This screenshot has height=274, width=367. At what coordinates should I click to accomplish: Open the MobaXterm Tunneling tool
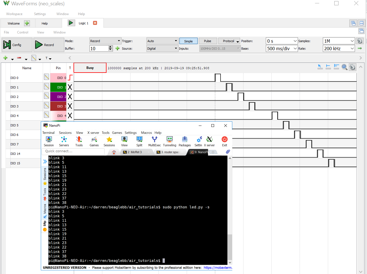click(169, 141)
